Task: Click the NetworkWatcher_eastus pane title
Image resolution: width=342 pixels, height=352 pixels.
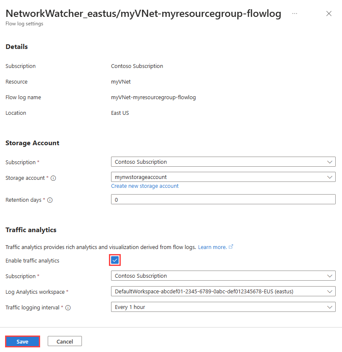Action: pos(143,14)
